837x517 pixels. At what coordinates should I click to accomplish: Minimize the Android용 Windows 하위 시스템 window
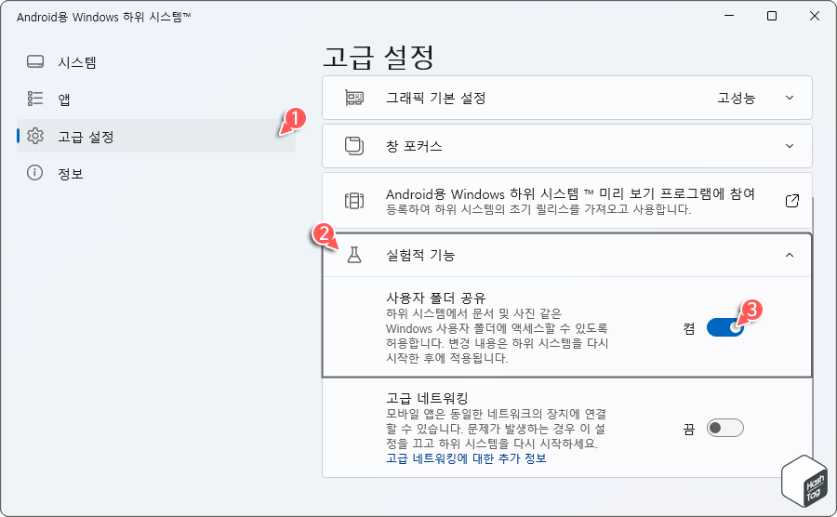729,16
